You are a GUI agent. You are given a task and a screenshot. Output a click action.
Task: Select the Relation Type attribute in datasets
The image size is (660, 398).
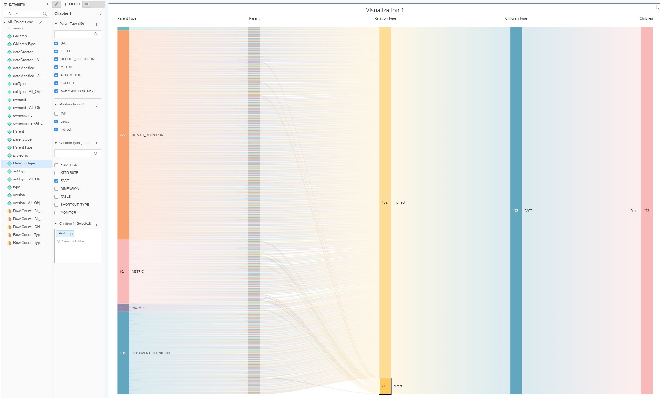pyautogui.click(x=24, y=163)
